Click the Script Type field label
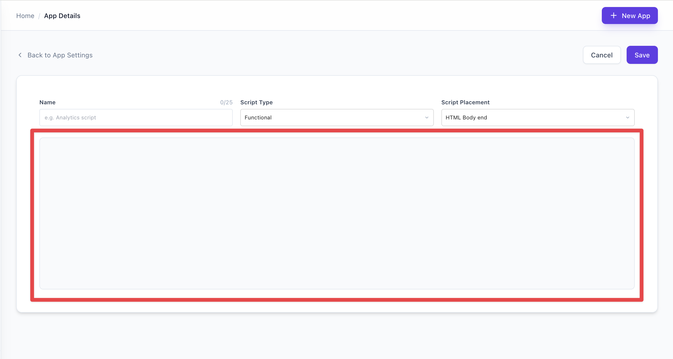Viewport: 673px width, 359px height. pyautogui.click(x=256, y=102)
